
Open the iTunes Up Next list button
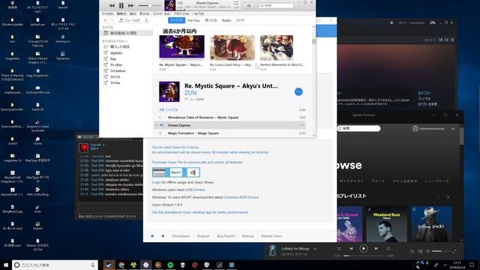249,5
